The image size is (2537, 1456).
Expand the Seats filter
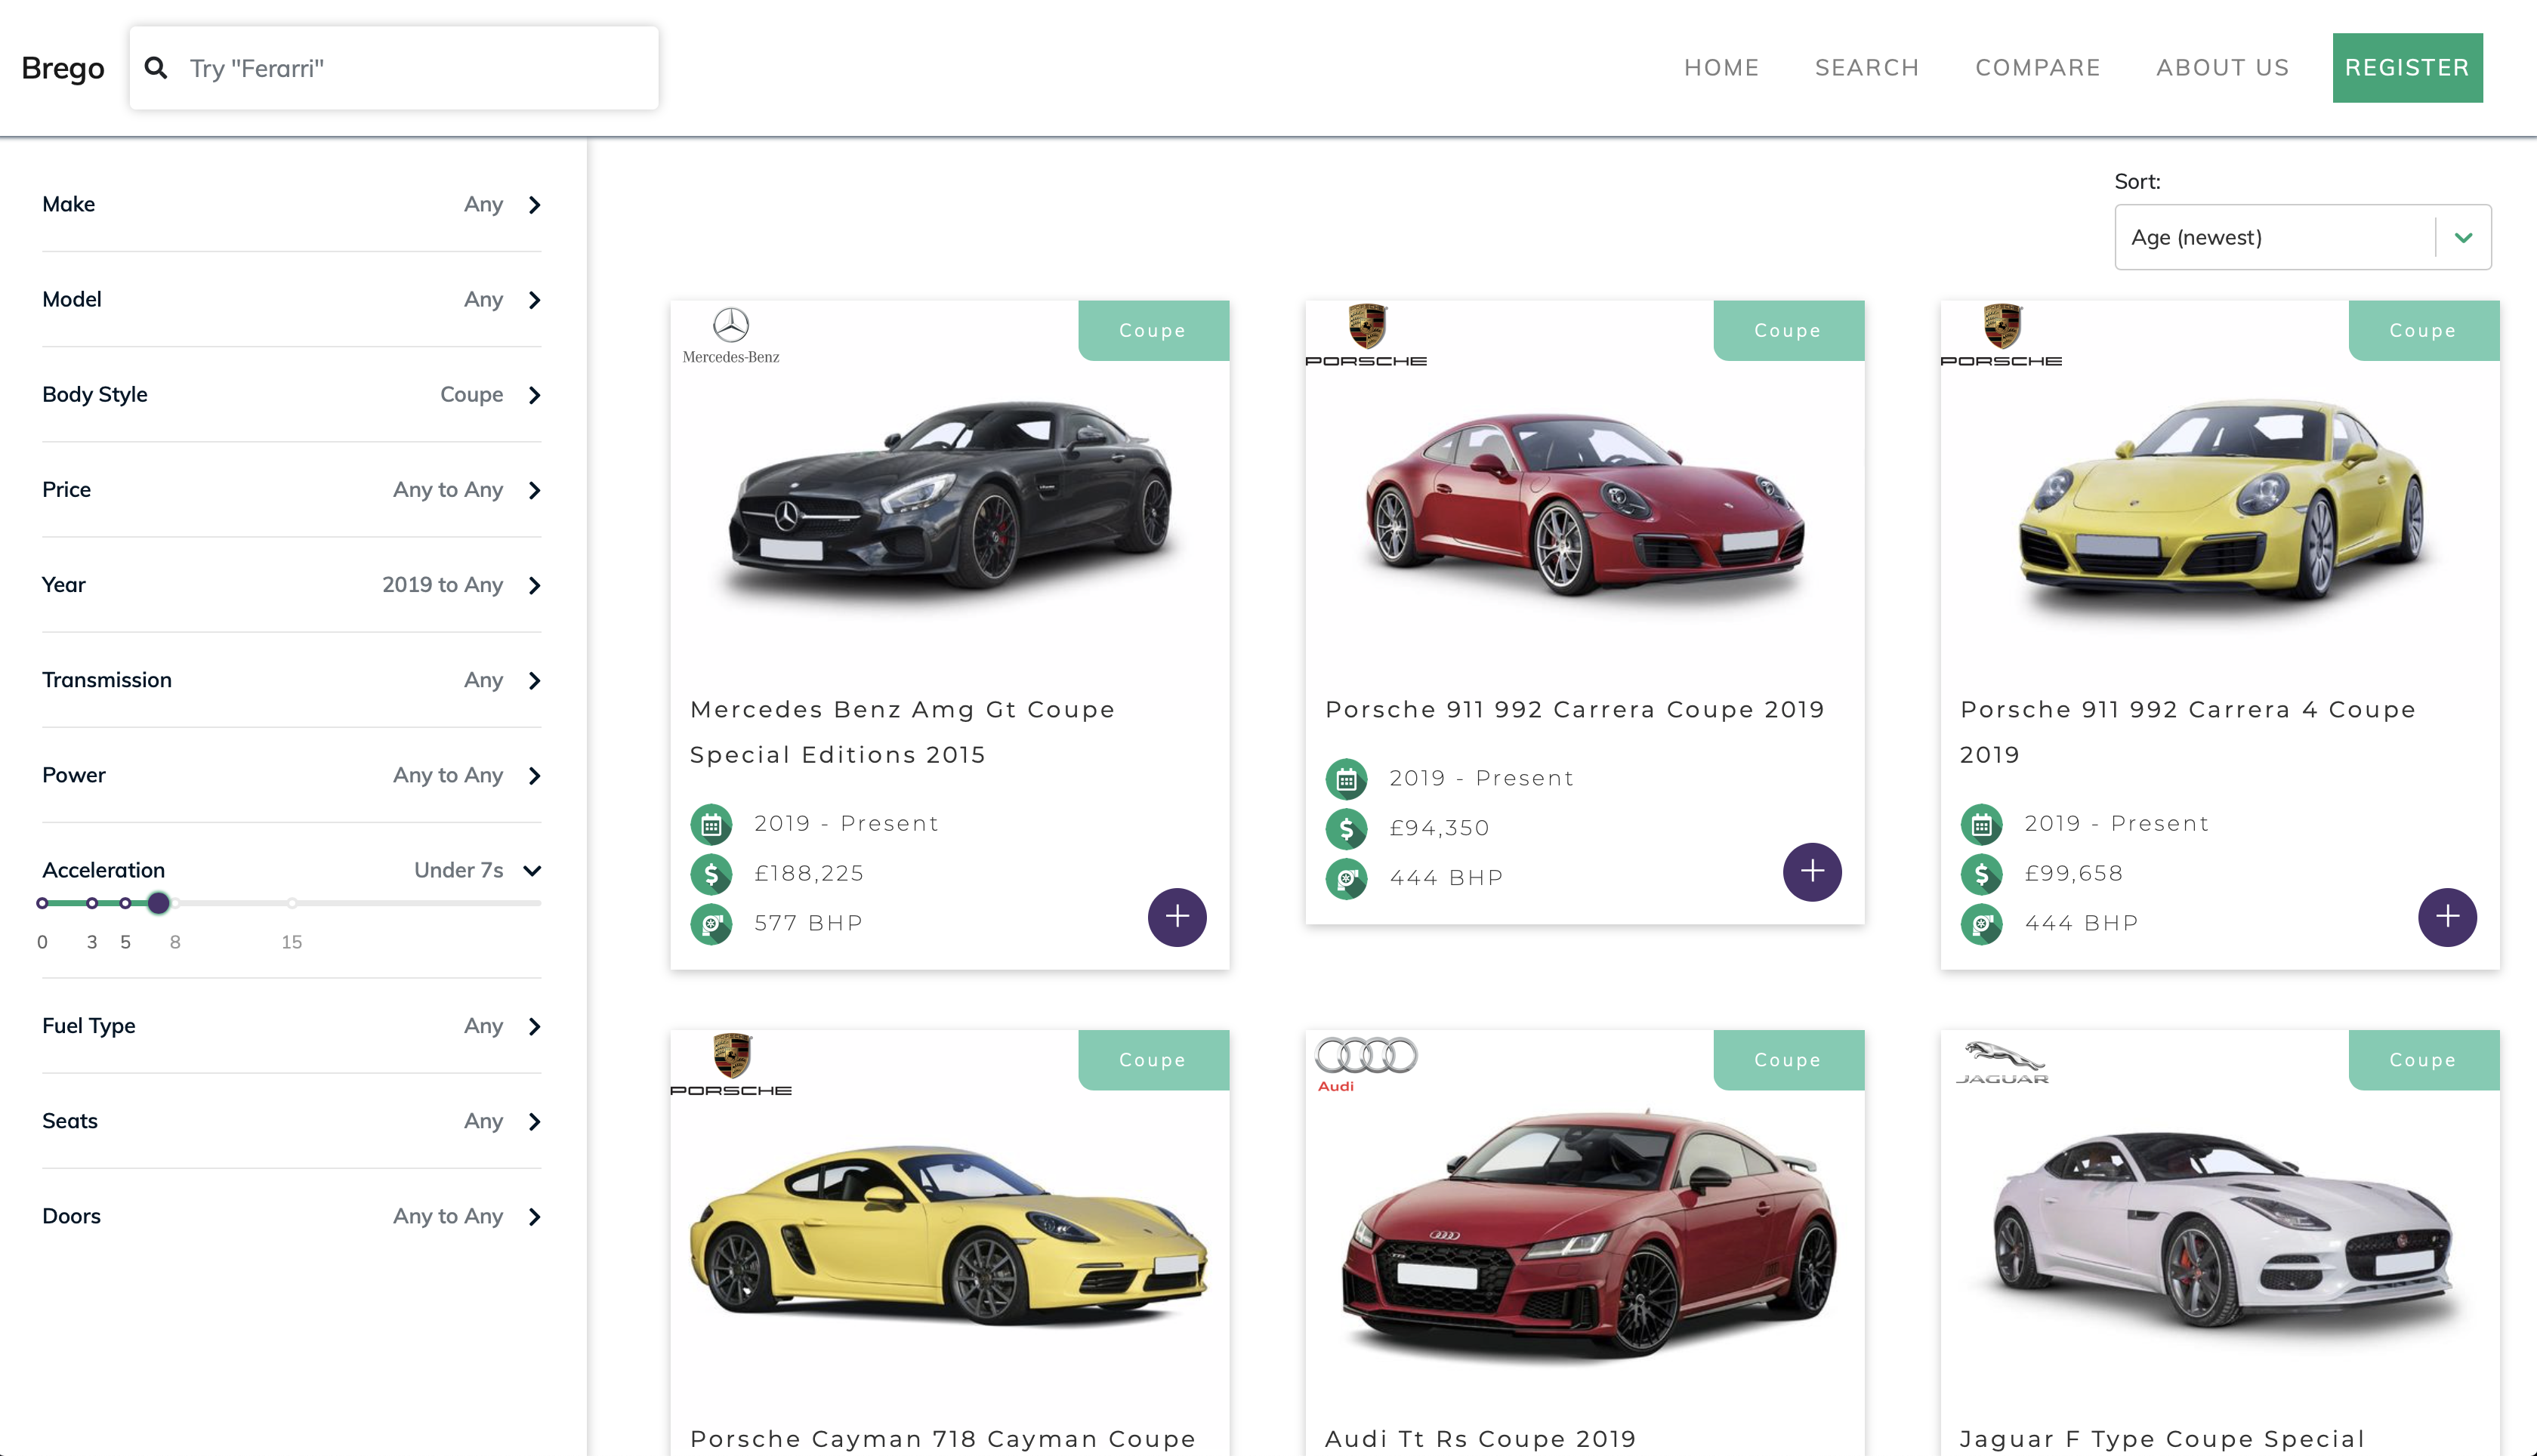292,1121
